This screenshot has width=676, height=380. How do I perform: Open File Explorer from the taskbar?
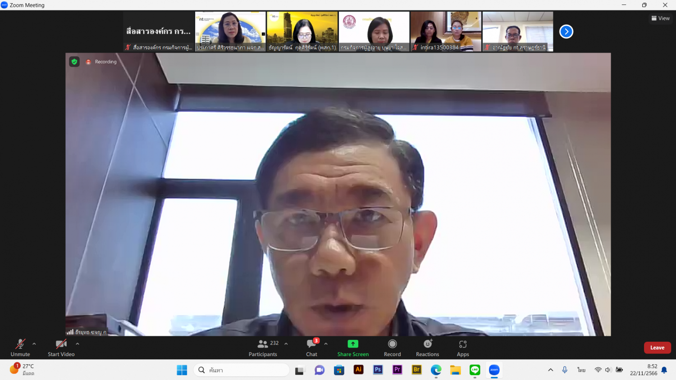[x=456, y=370]
